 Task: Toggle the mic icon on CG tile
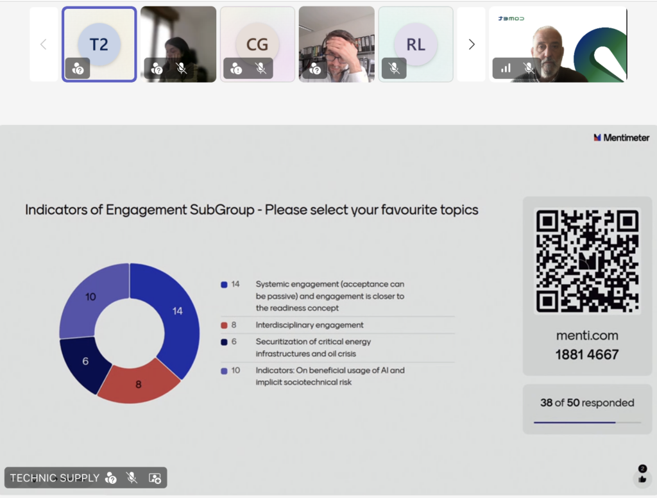pyautogui.click(x=260, y=69)
